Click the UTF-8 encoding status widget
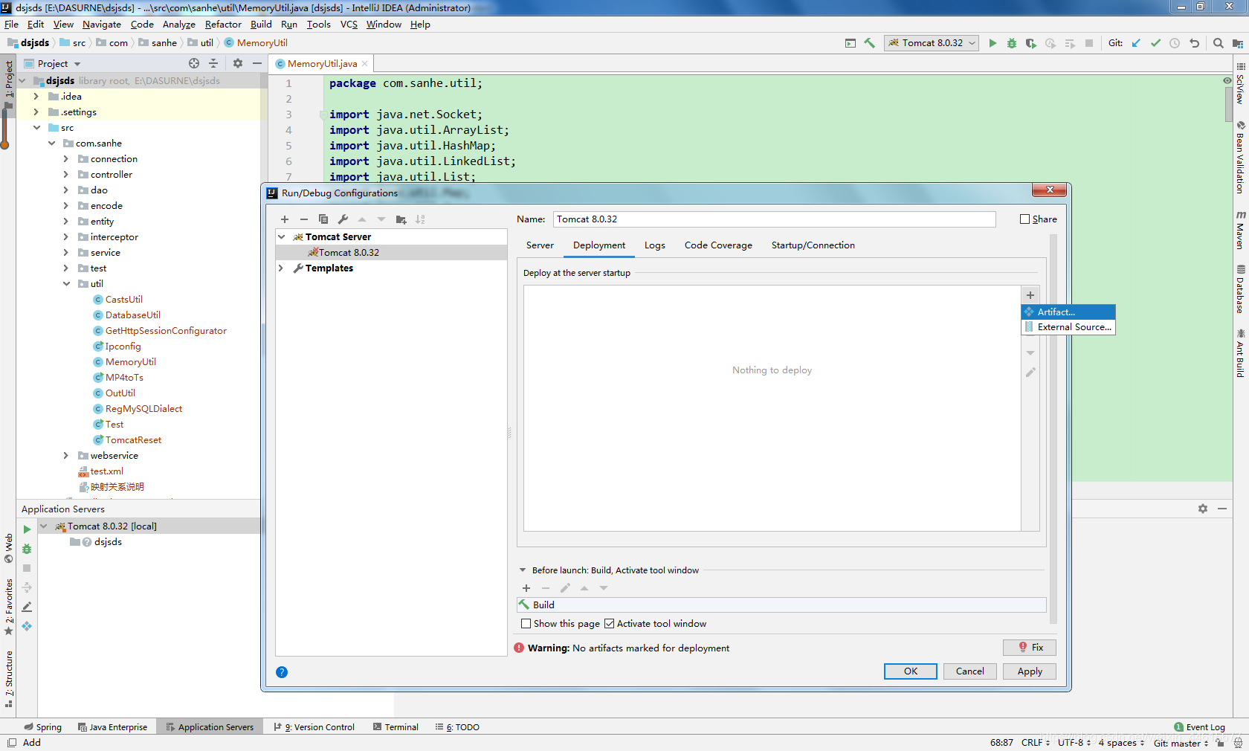The width and height of the screenshot is (1249, 751). [x=1074, y=743]
